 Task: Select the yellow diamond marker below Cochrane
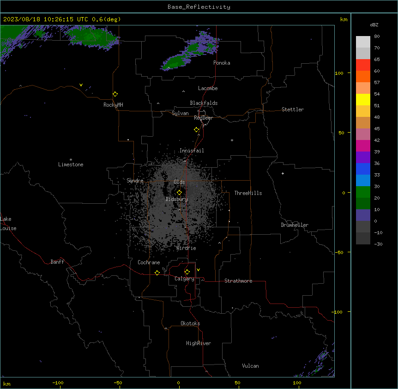(157, 273)
